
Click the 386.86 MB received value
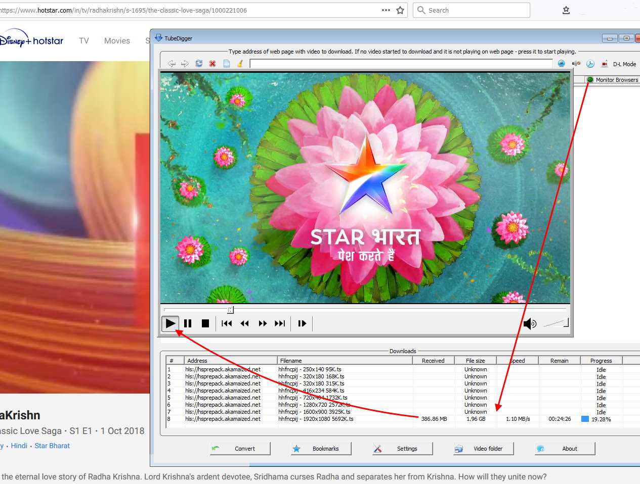click(434, 419)
